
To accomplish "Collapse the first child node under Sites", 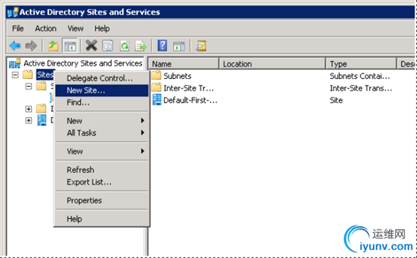I will (x=28, y=86).
